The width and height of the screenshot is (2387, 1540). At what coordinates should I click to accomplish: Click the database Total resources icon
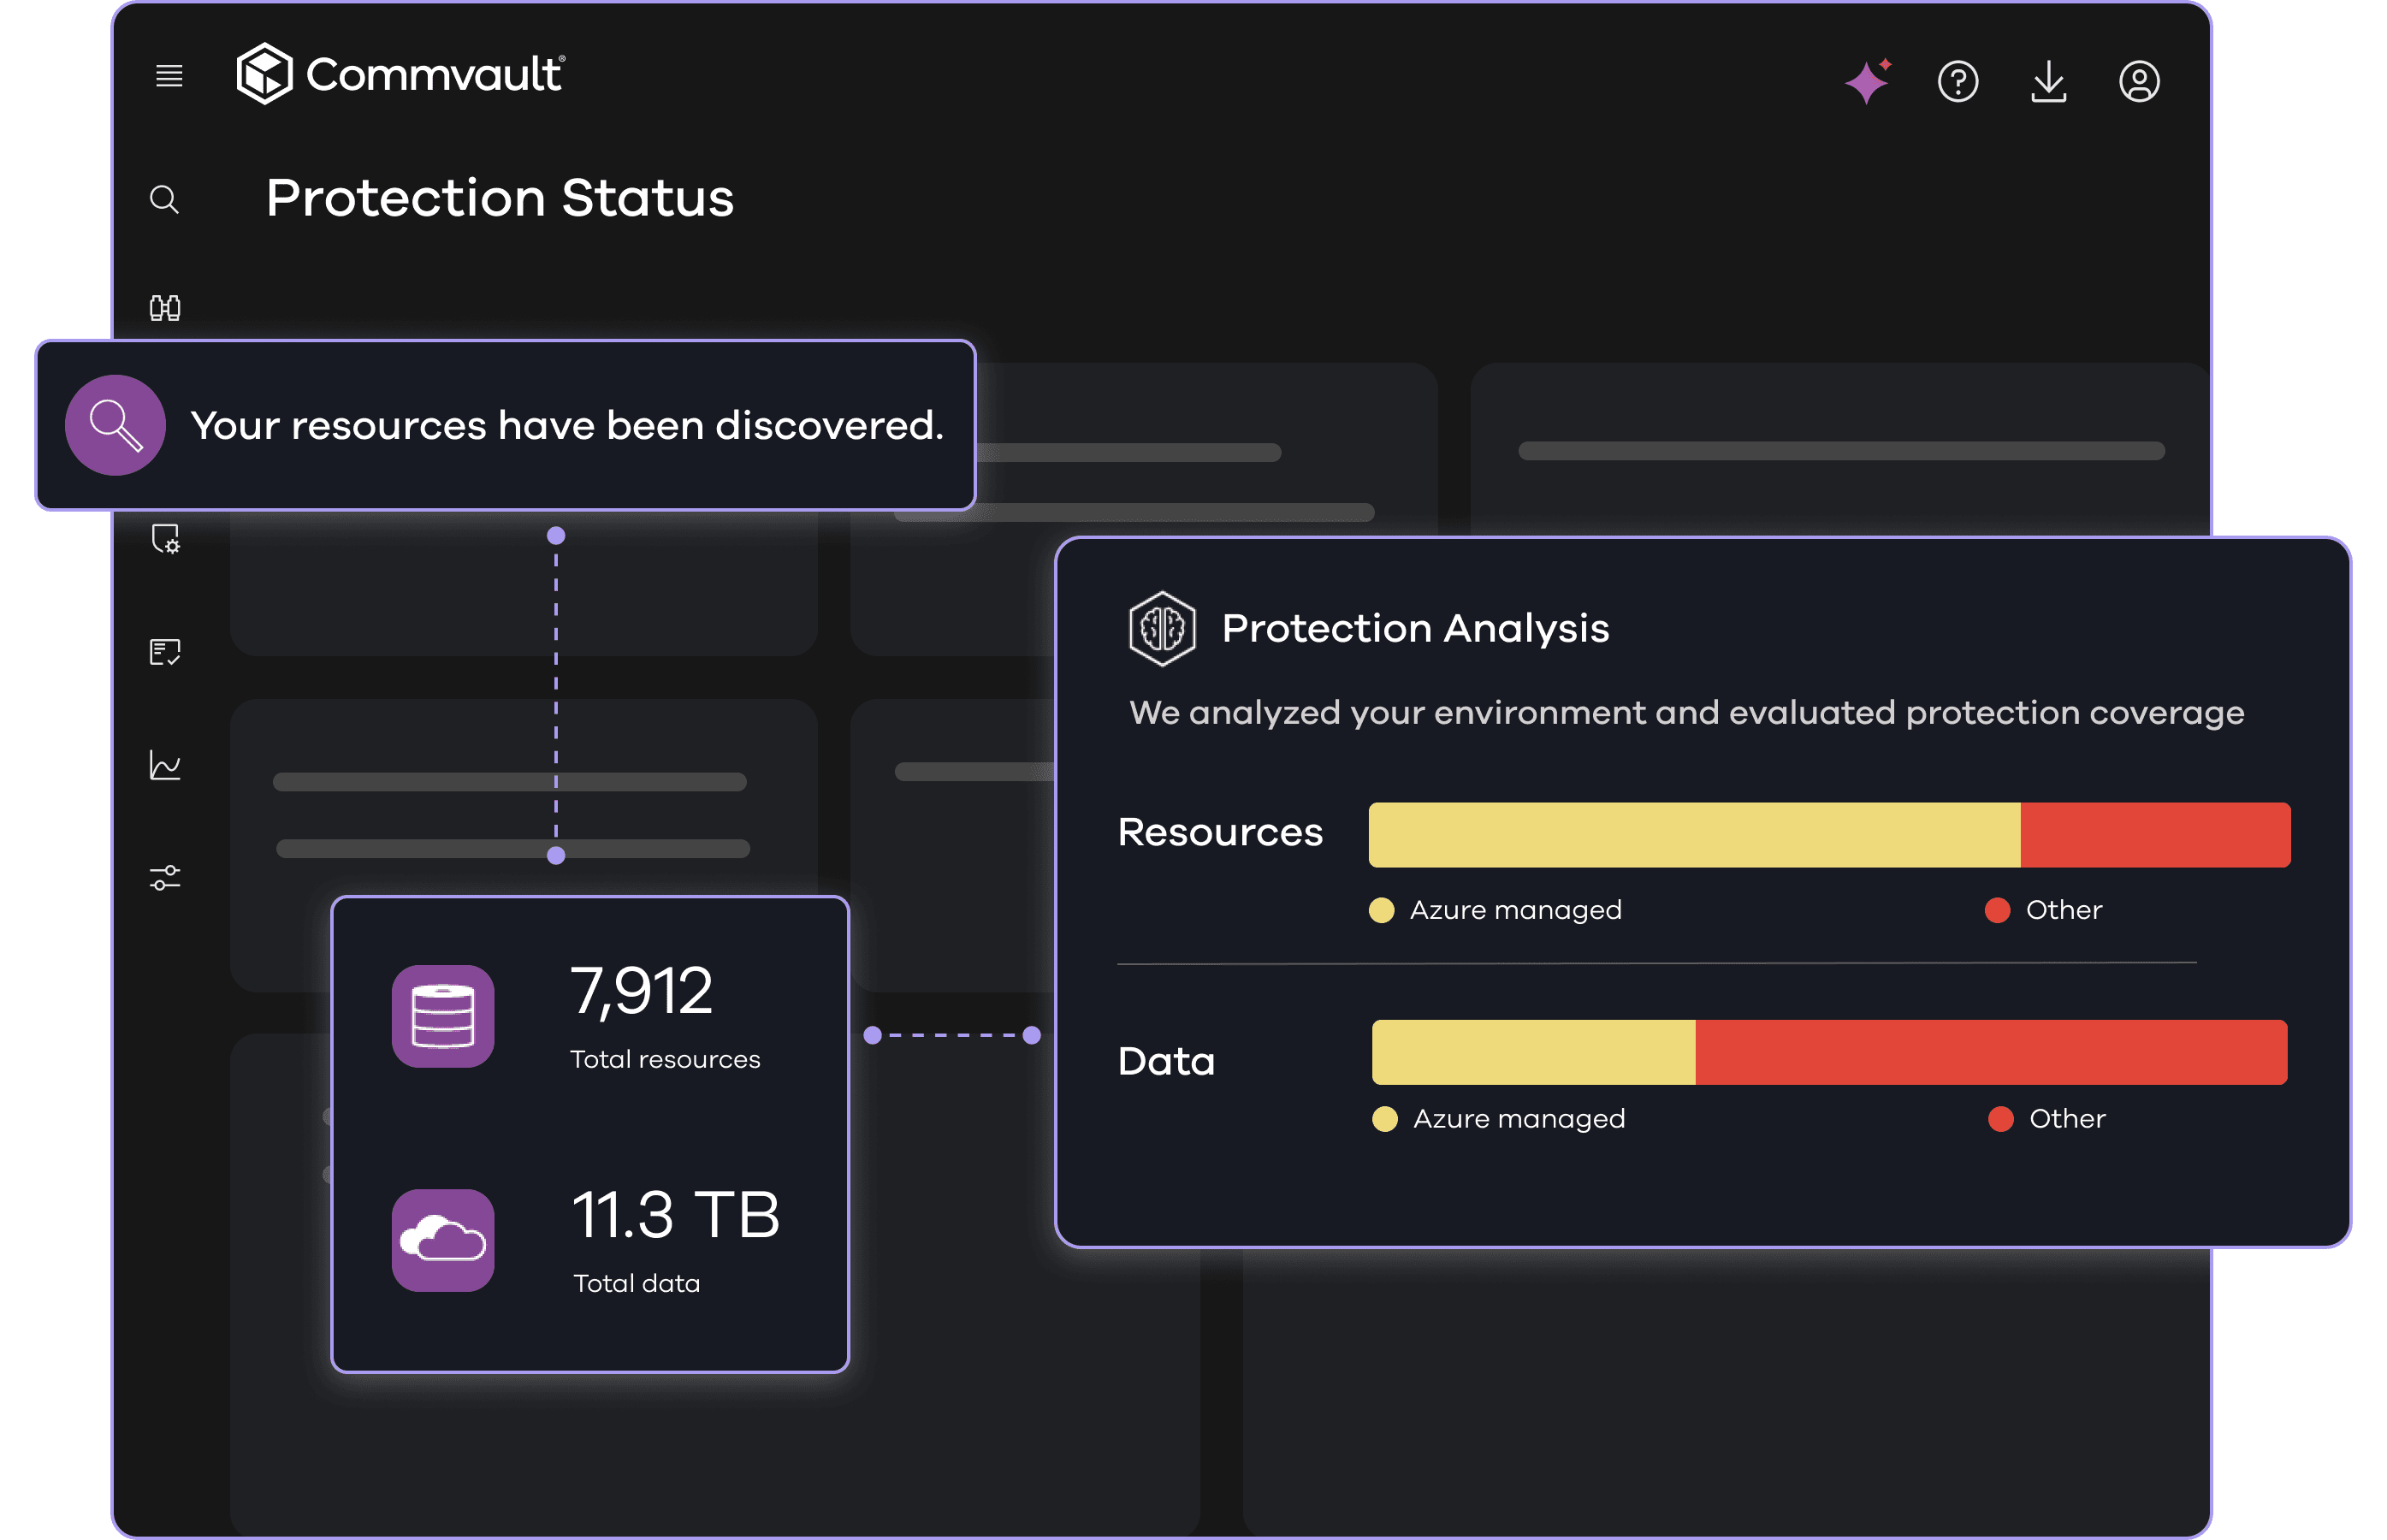coord(443,1016)
